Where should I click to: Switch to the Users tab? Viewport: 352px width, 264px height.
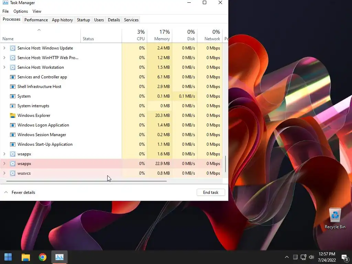[99, 20]
